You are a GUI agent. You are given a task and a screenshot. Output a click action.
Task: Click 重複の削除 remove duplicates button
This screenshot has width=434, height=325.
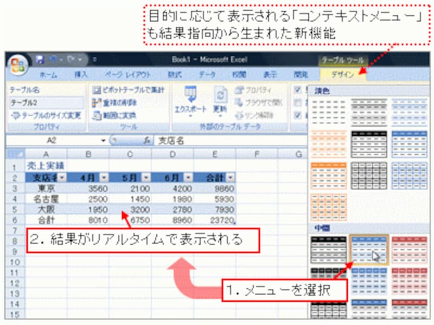coord(114,103)
